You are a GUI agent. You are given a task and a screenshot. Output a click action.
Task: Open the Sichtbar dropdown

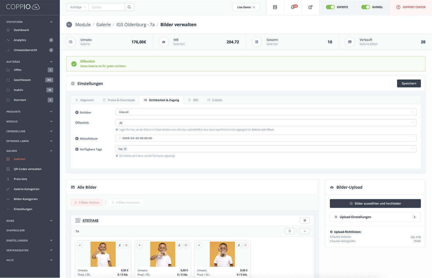(266, 112)
